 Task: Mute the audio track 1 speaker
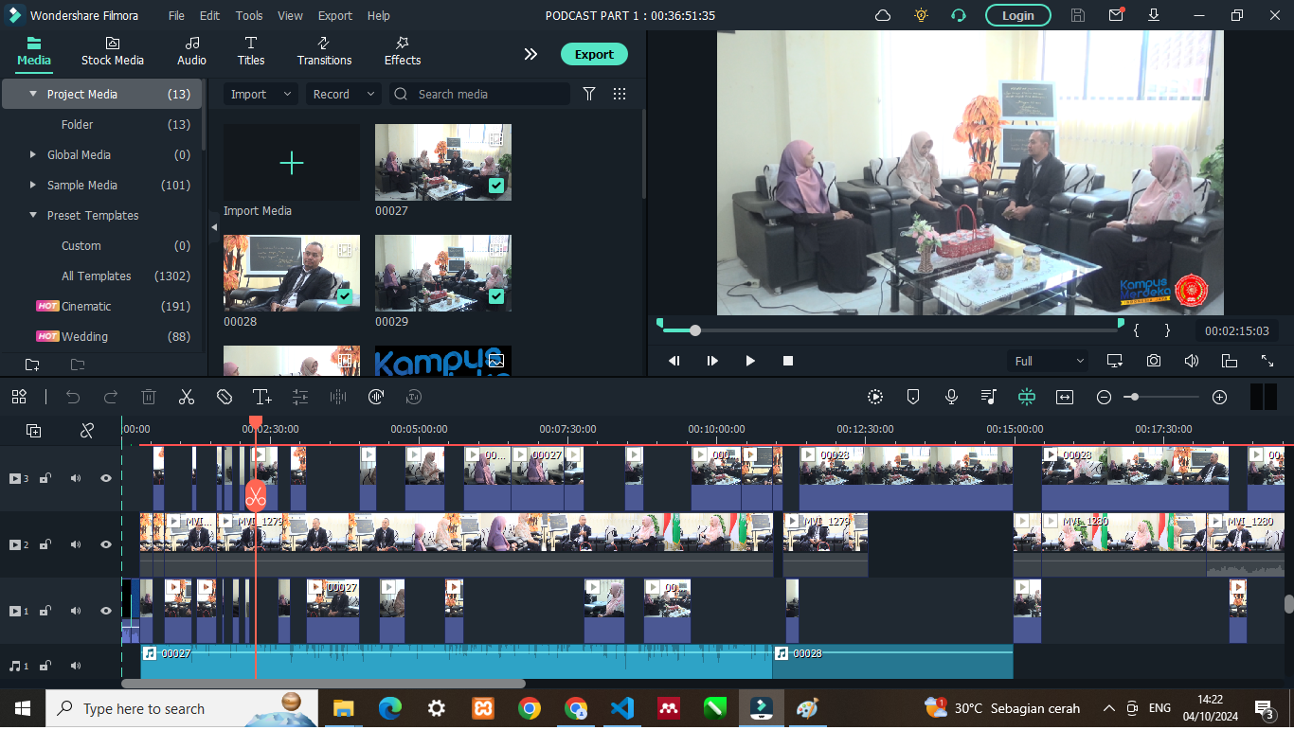tap(76, 666)
